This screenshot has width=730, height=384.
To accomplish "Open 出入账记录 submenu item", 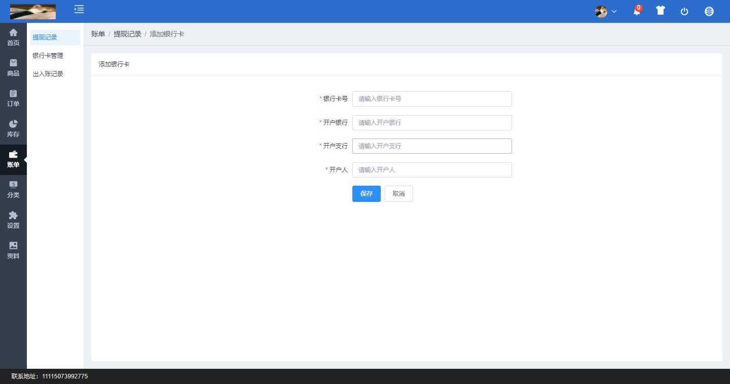I will [55, 74].
